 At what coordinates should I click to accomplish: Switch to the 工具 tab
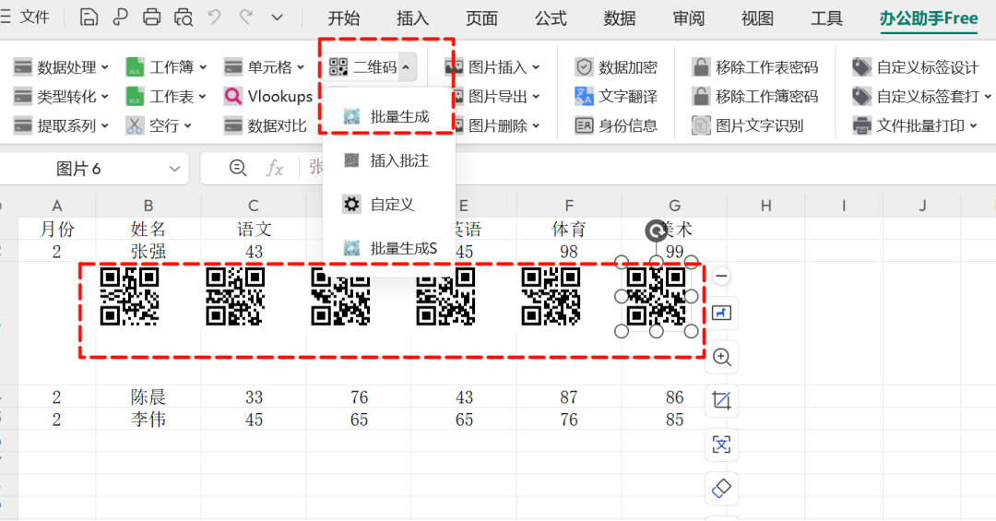(x=826, y=18)
